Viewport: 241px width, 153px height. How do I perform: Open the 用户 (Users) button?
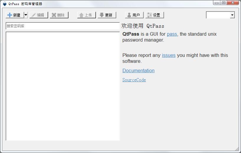tap(134, 15)
